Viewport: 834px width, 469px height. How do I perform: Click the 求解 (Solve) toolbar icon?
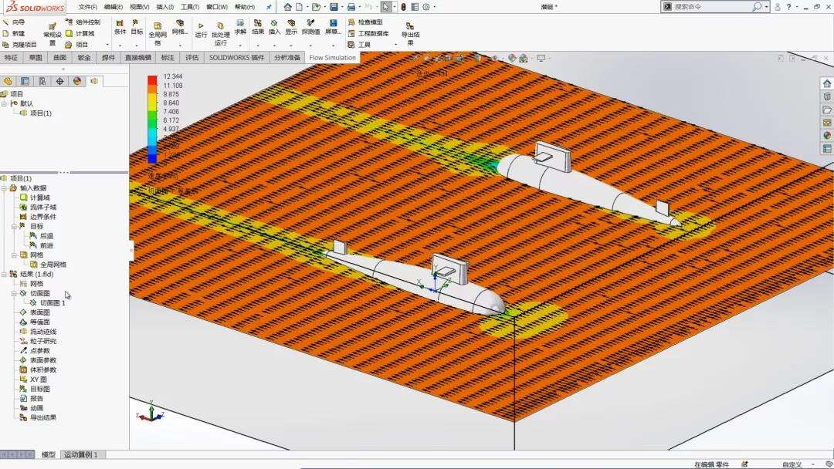coord(240,25)
